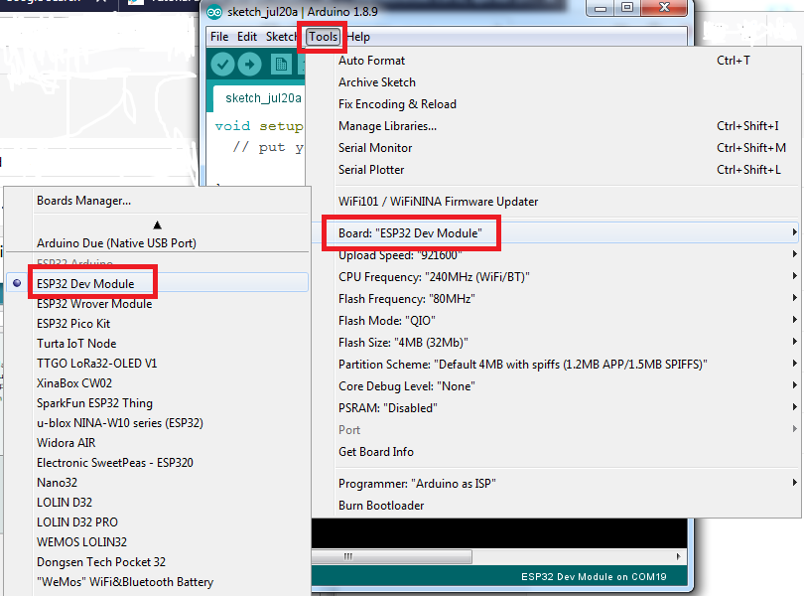Select Nano32 board
This screenshot has width=804, height=596.
click(x=158, y=483)
